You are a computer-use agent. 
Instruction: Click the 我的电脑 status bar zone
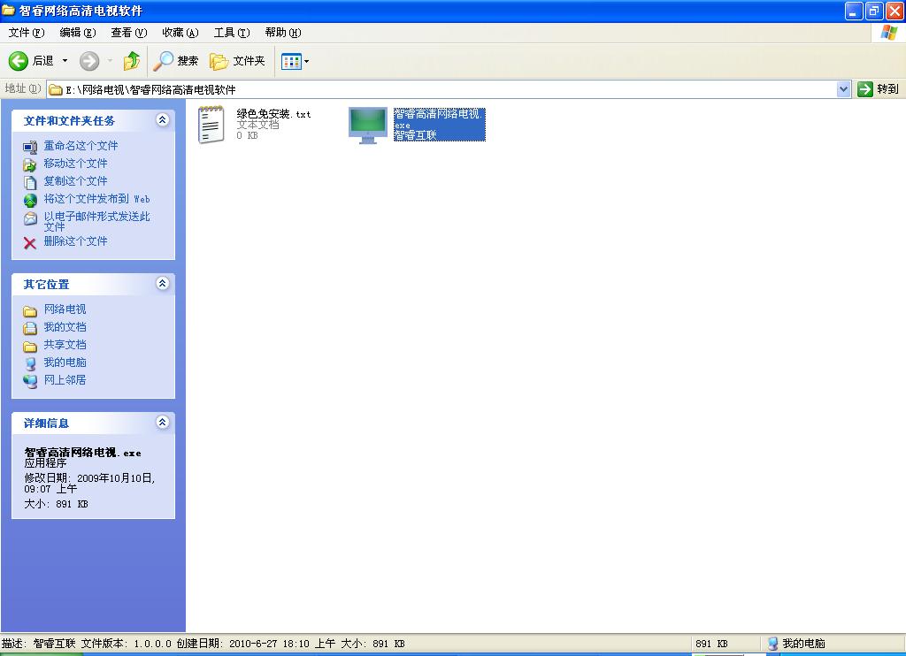click(x=796, y=644)
